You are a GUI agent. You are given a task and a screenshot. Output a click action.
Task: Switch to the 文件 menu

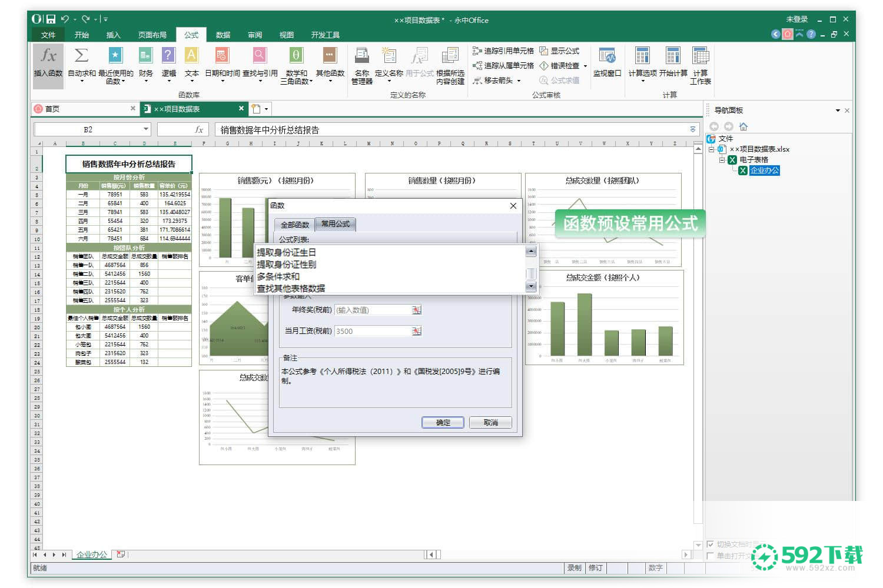[x=48, y=35]
